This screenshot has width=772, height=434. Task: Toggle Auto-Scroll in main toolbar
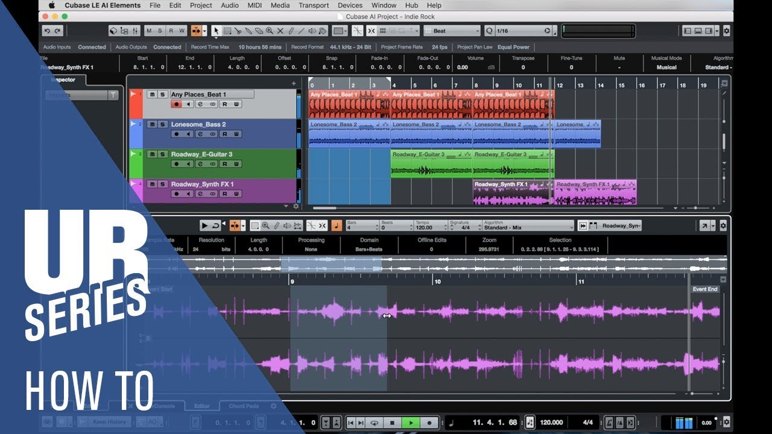[x=196, y=31]
